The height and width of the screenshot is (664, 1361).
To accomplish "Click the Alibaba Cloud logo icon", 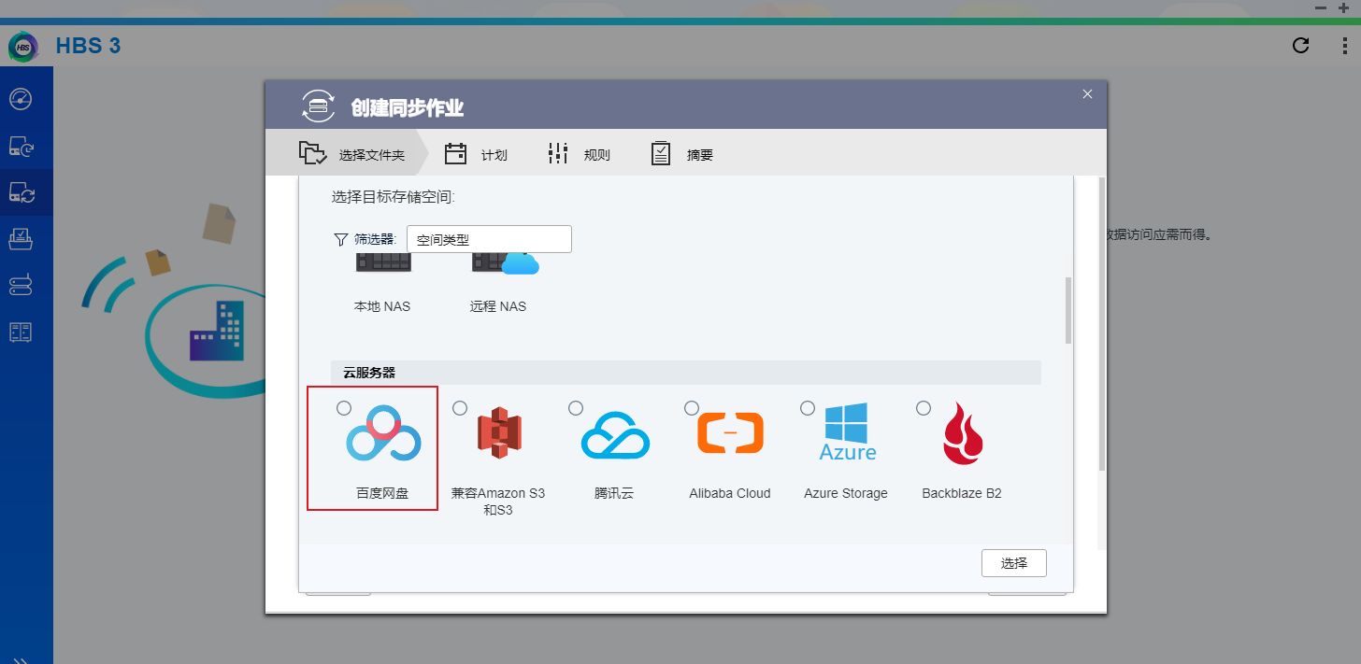I will tap(730, 433).
